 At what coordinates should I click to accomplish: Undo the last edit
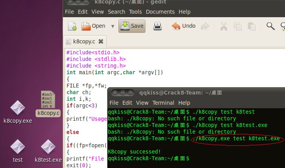click(x=183, y=26)
